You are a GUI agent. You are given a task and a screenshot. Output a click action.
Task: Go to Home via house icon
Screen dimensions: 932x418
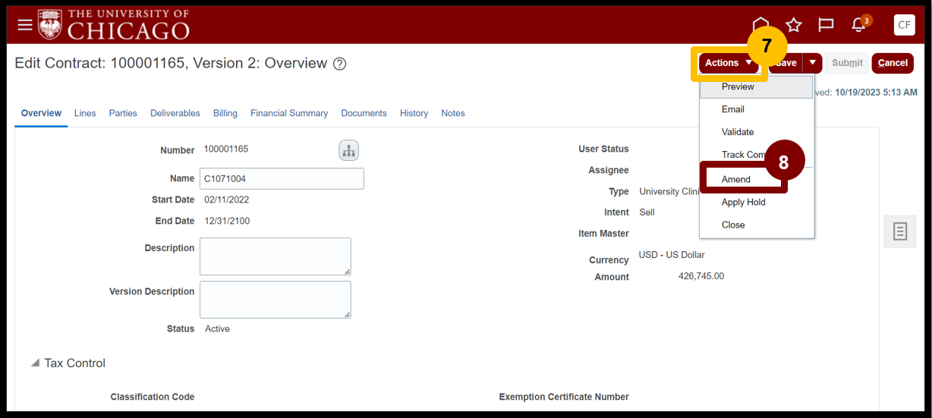tap(760, 25)
